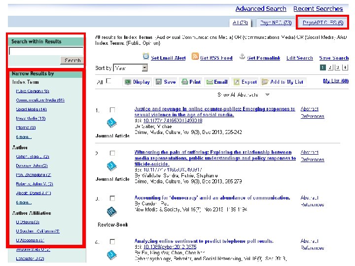Click the Save disk toolbar button

click(x=166, y=82)
